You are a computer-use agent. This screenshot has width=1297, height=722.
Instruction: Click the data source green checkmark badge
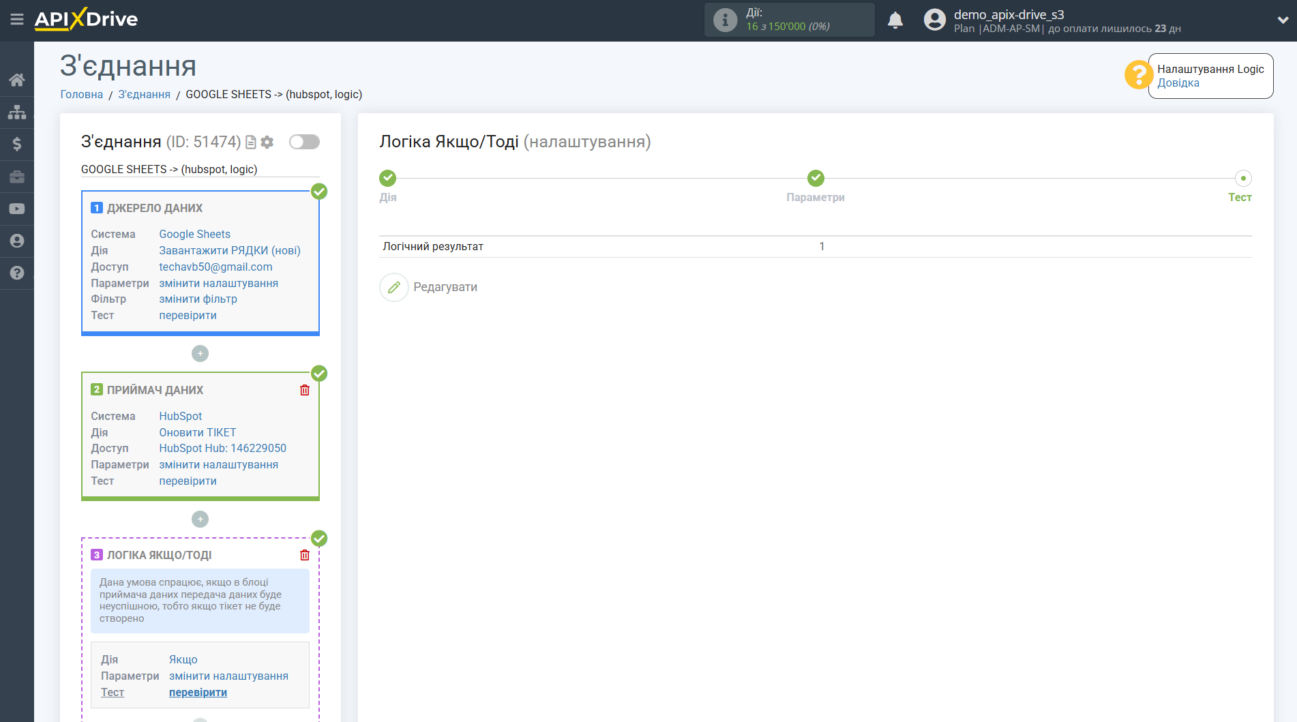(319, 192)
